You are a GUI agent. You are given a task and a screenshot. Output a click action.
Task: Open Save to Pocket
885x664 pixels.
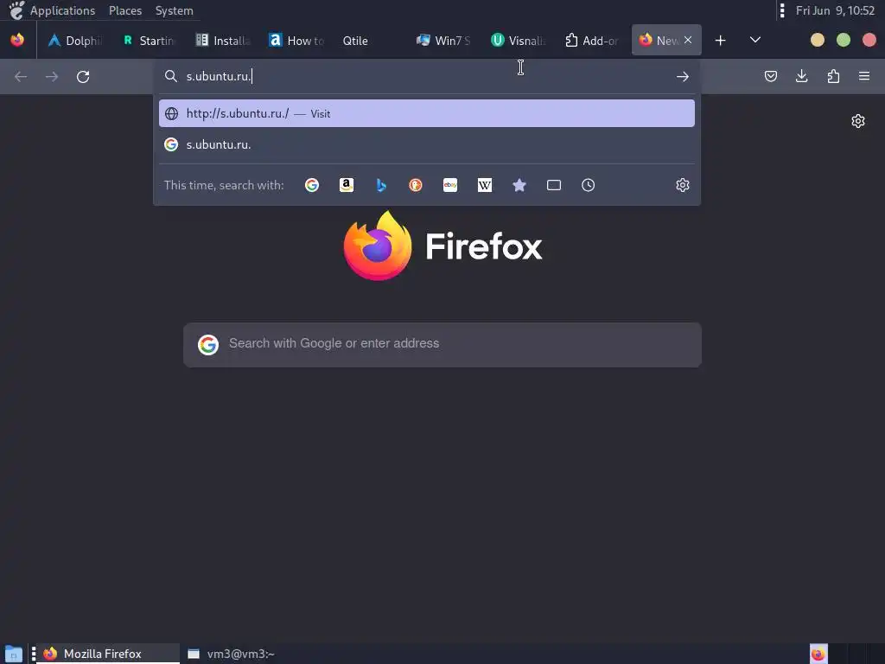(x=770, y=76)
